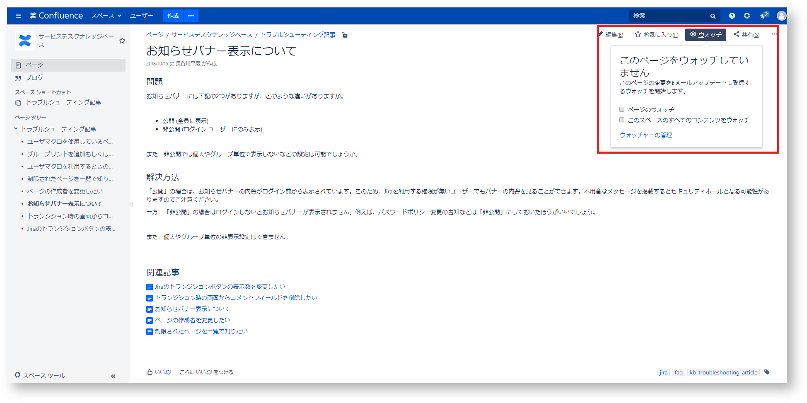Image resolution: width=807 pixels, height=403 pixels.
Task: Click the いいね! thumbs-up icon
Action: tap(150, 372)
